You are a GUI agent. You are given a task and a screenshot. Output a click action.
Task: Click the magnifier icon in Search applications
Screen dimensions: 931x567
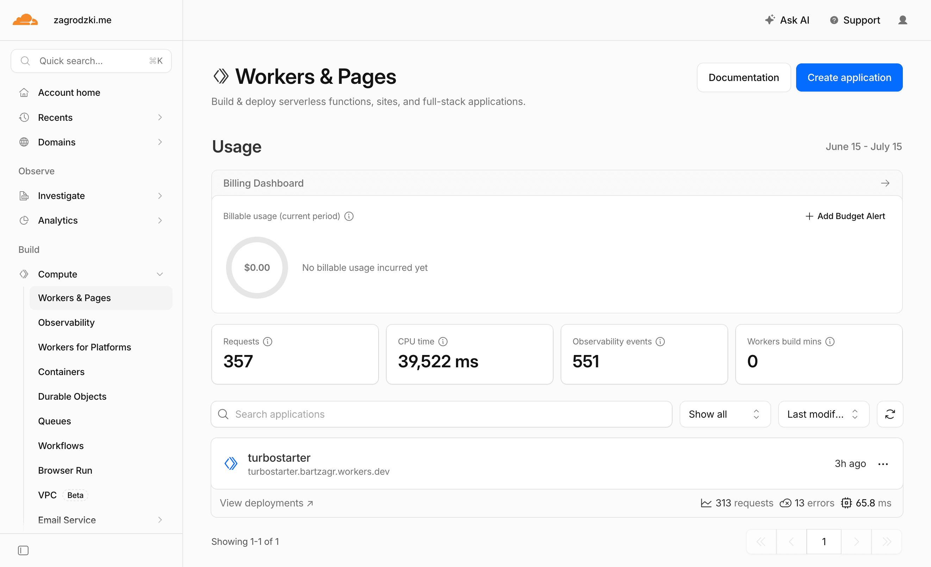[223, 414]
